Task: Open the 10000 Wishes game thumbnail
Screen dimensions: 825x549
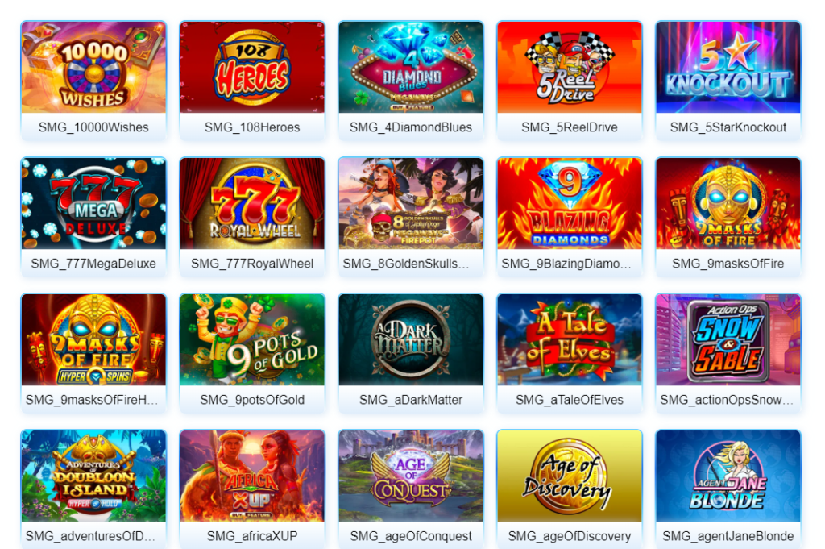Action: click(x=93, y=68)
